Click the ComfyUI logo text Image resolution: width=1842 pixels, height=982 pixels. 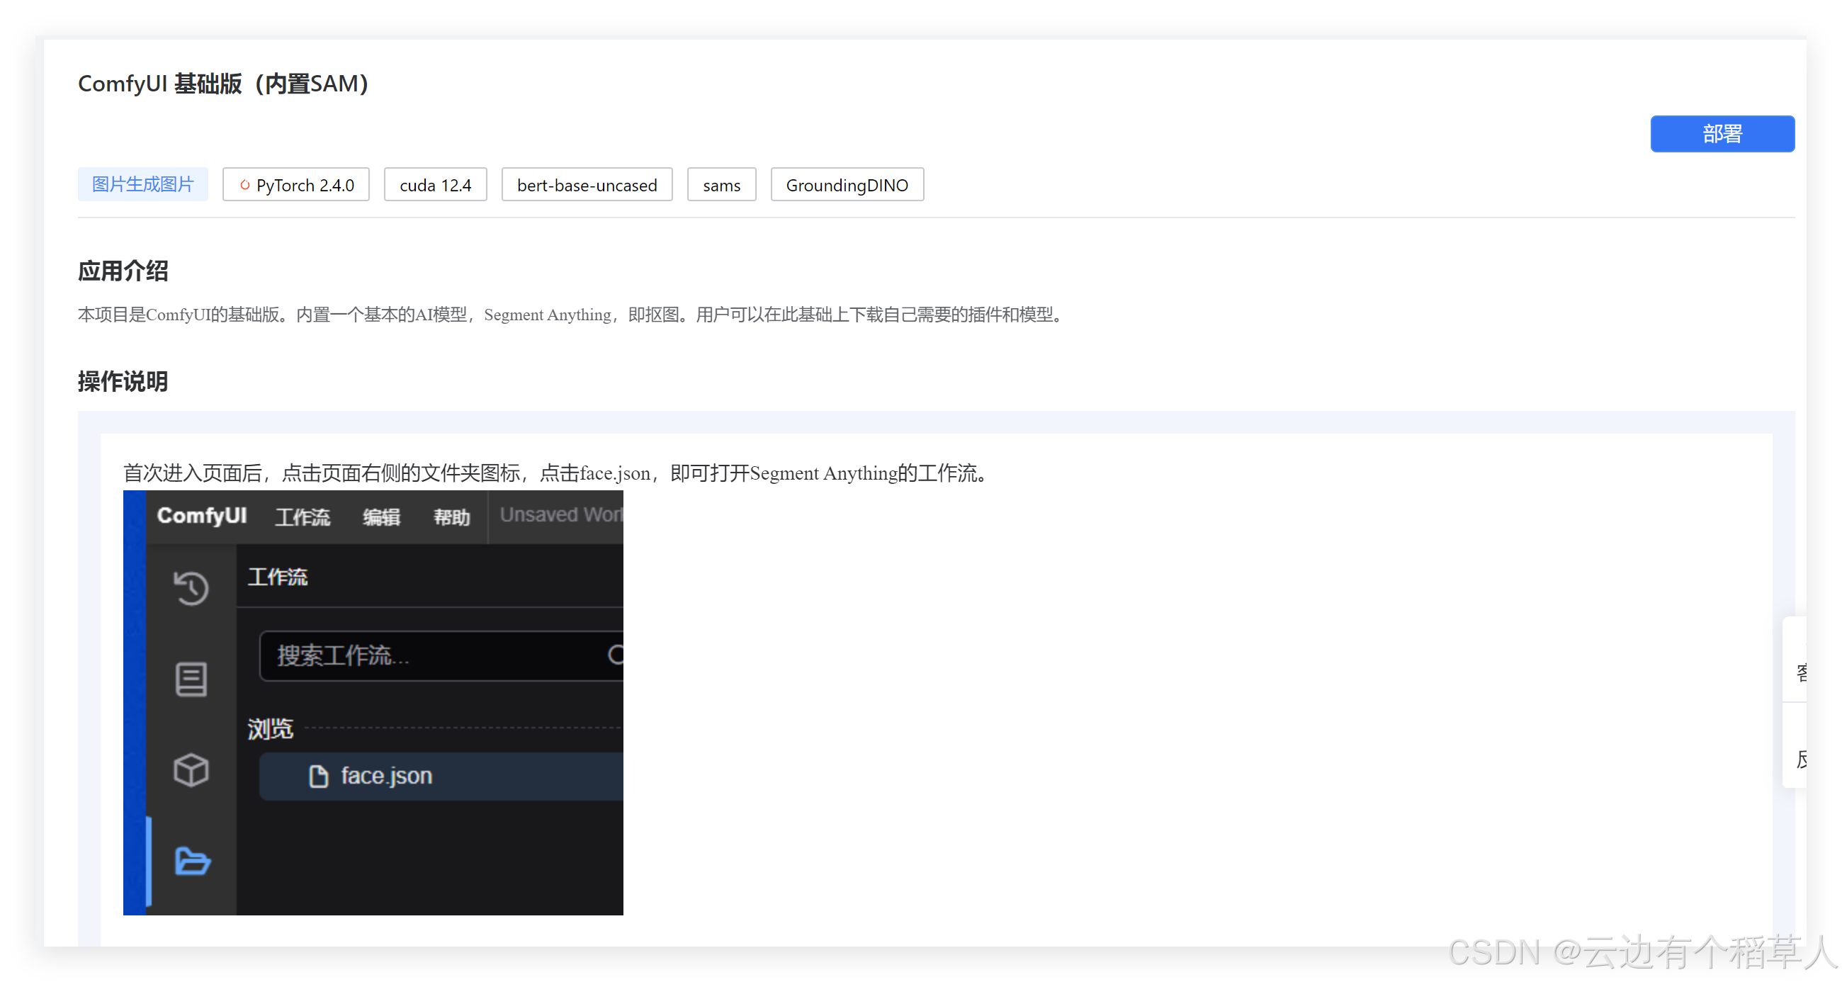[x=202, y=516]
